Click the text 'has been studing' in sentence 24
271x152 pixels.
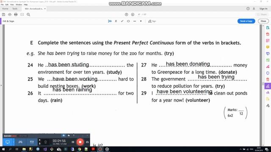69,65
